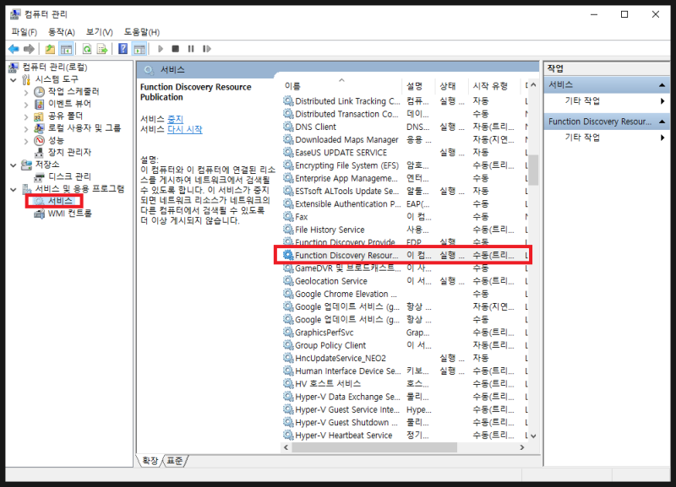Viewport: 676px width, 487px height.
Task: Click the horizontal scrollbar left arrow
Action: click(x=286, y=447)
